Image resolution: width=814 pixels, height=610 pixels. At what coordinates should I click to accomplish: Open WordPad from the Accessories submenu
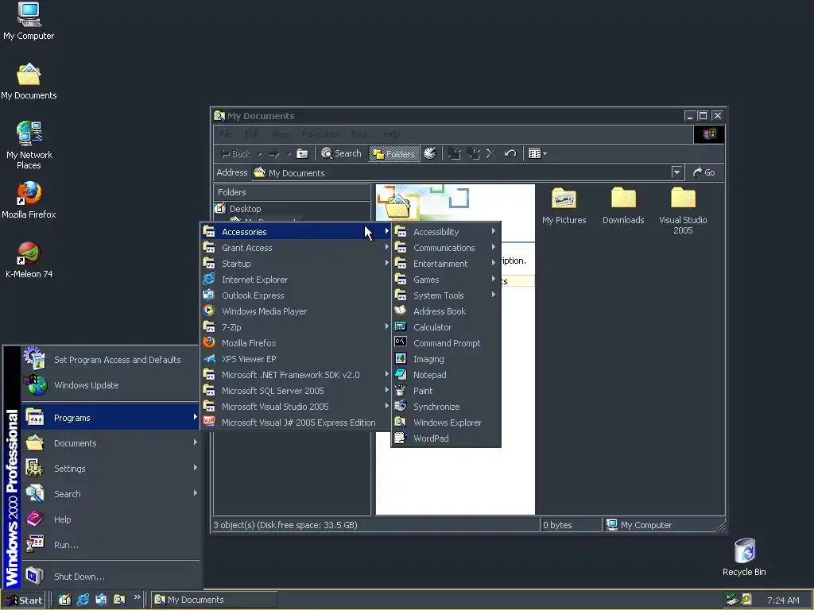[x=446, y=438]
